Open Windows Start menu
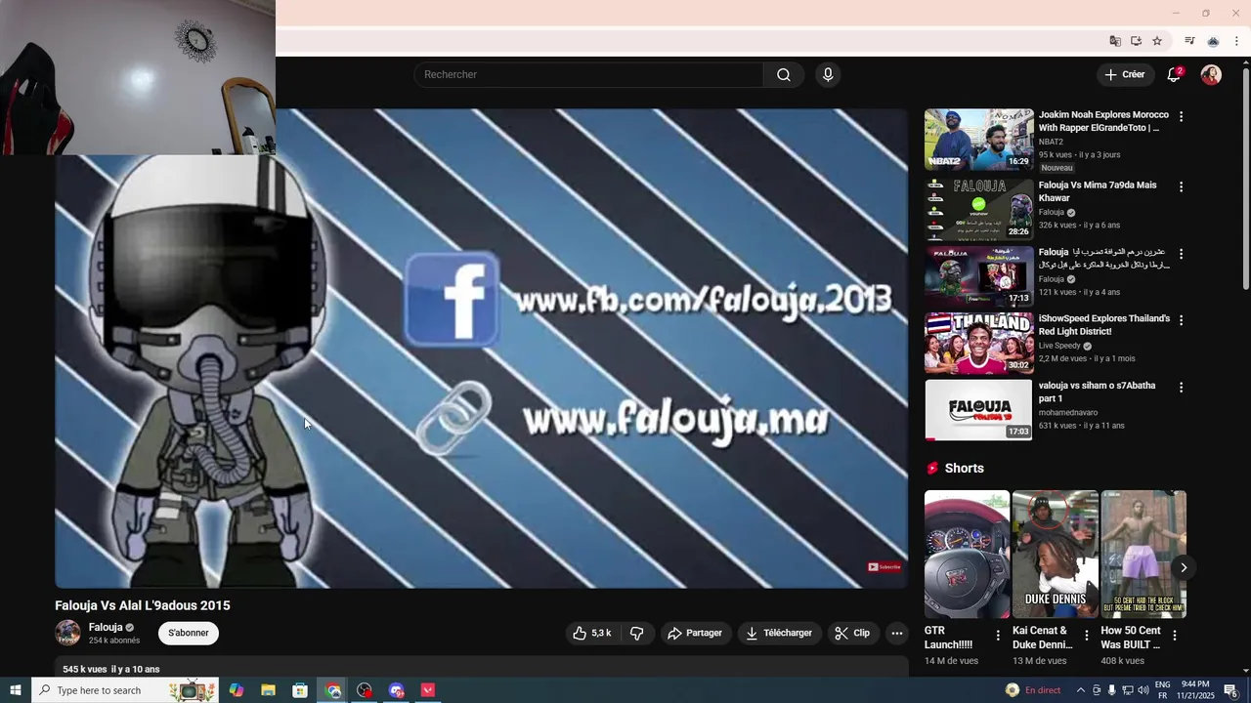This screenshot has height=703, width=1251. point(16,690)
